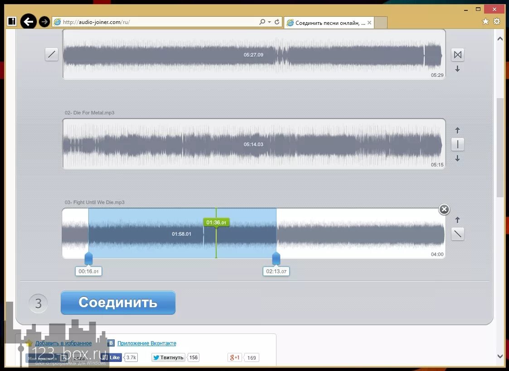Click the 169 Google plus count
509x371 pixels.
point(252,358)
